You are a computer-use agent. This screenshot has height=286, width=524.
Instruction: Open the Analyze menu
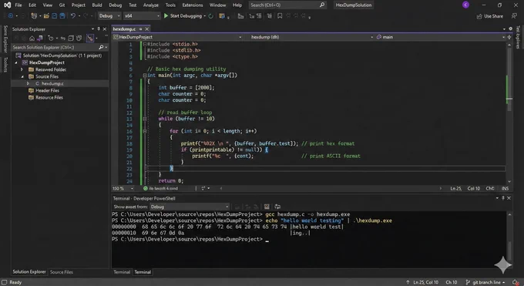[x=151, y=5]
